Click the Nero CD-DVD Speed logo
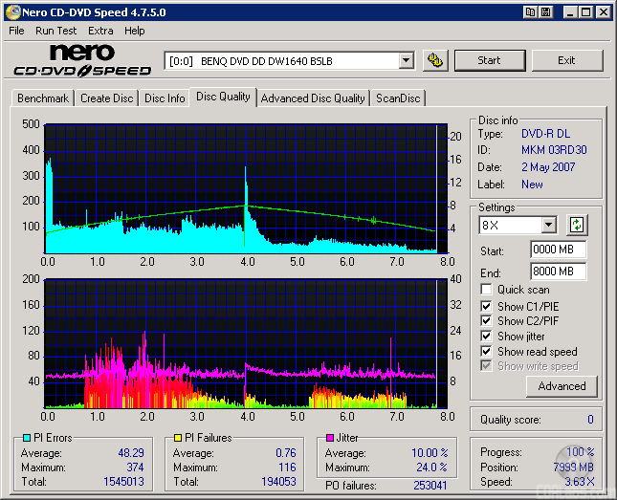Screen dimensions: 617x500 coord(81,59)
